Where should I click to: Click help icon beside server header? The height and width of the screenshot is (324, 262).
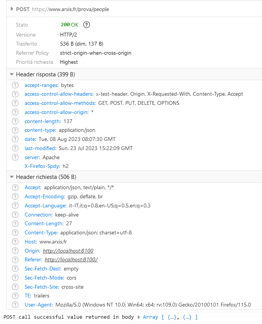(15, 157)
